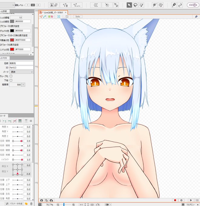Open the texture atlas editor icon
Screen dimensions: 200x206
click(x=54, y=5)
